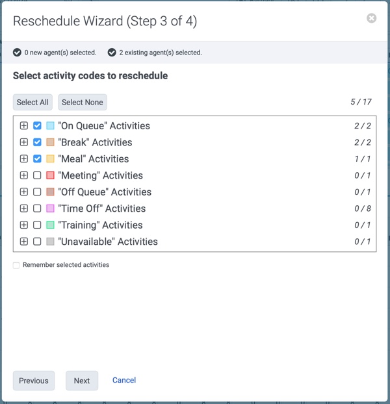Close the Reschedule Wizard dialog
390x404 pixels.
pyautogui.click(x=371, y=18)
